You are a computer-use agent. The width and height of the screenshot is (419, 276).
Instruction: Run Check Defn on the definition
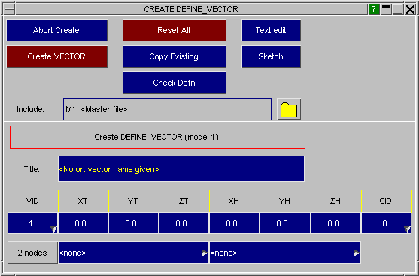(175, 83)
